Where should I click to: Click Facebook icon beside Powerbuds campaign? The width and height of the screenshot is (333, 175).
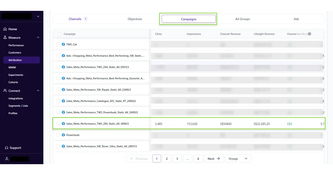63,135
